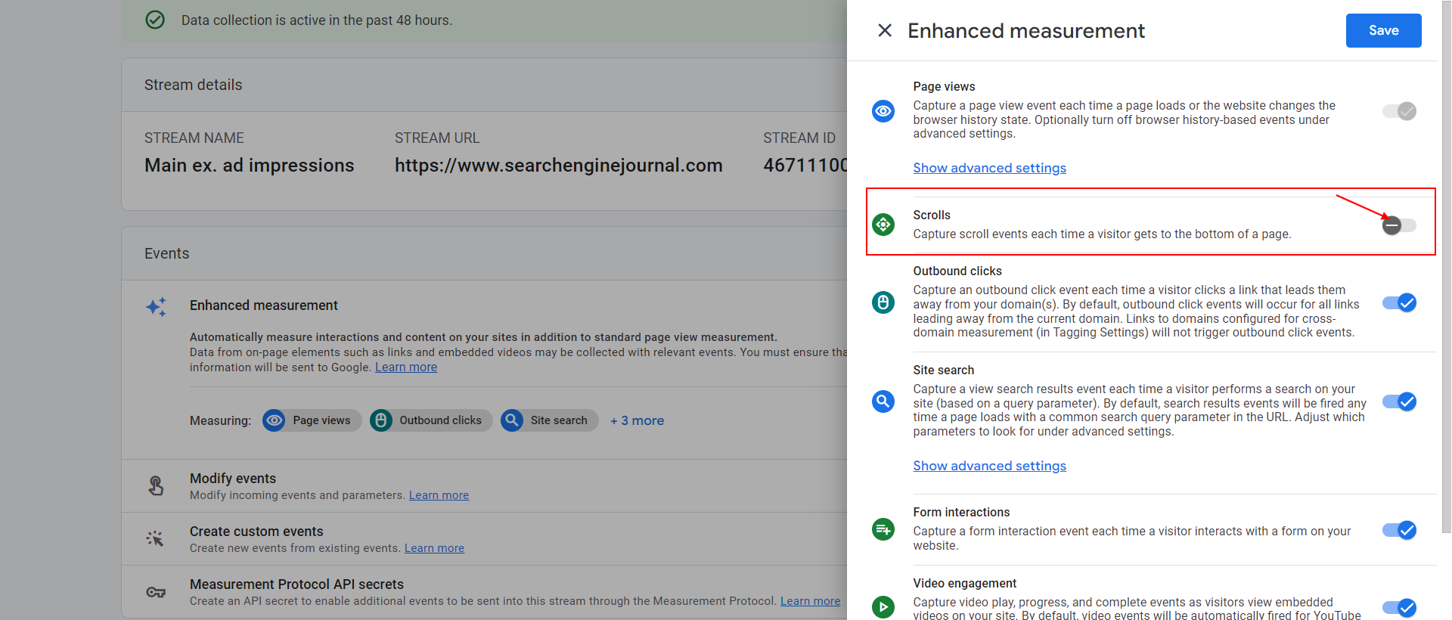The height and width of the screenshot is (620, 1452).
Task: Click the green Scrolls icon
Action: (883, 225)
